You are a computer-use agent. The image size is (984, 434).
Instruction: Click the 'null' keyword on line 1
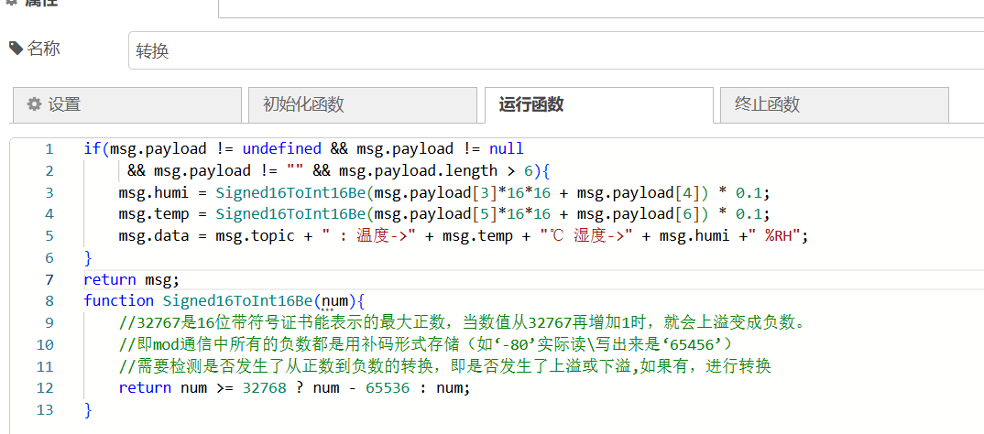506,149
